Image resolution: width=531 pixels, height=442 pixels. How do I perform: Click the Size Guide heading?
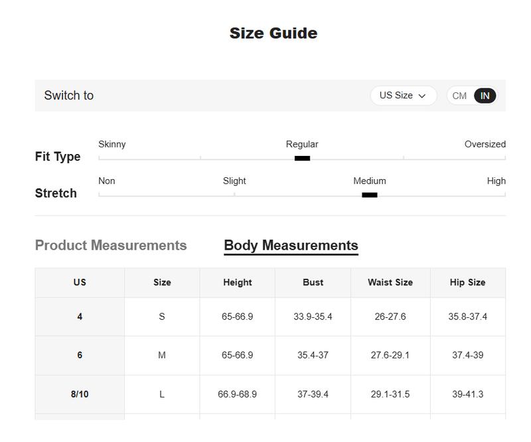pos(273,33)
